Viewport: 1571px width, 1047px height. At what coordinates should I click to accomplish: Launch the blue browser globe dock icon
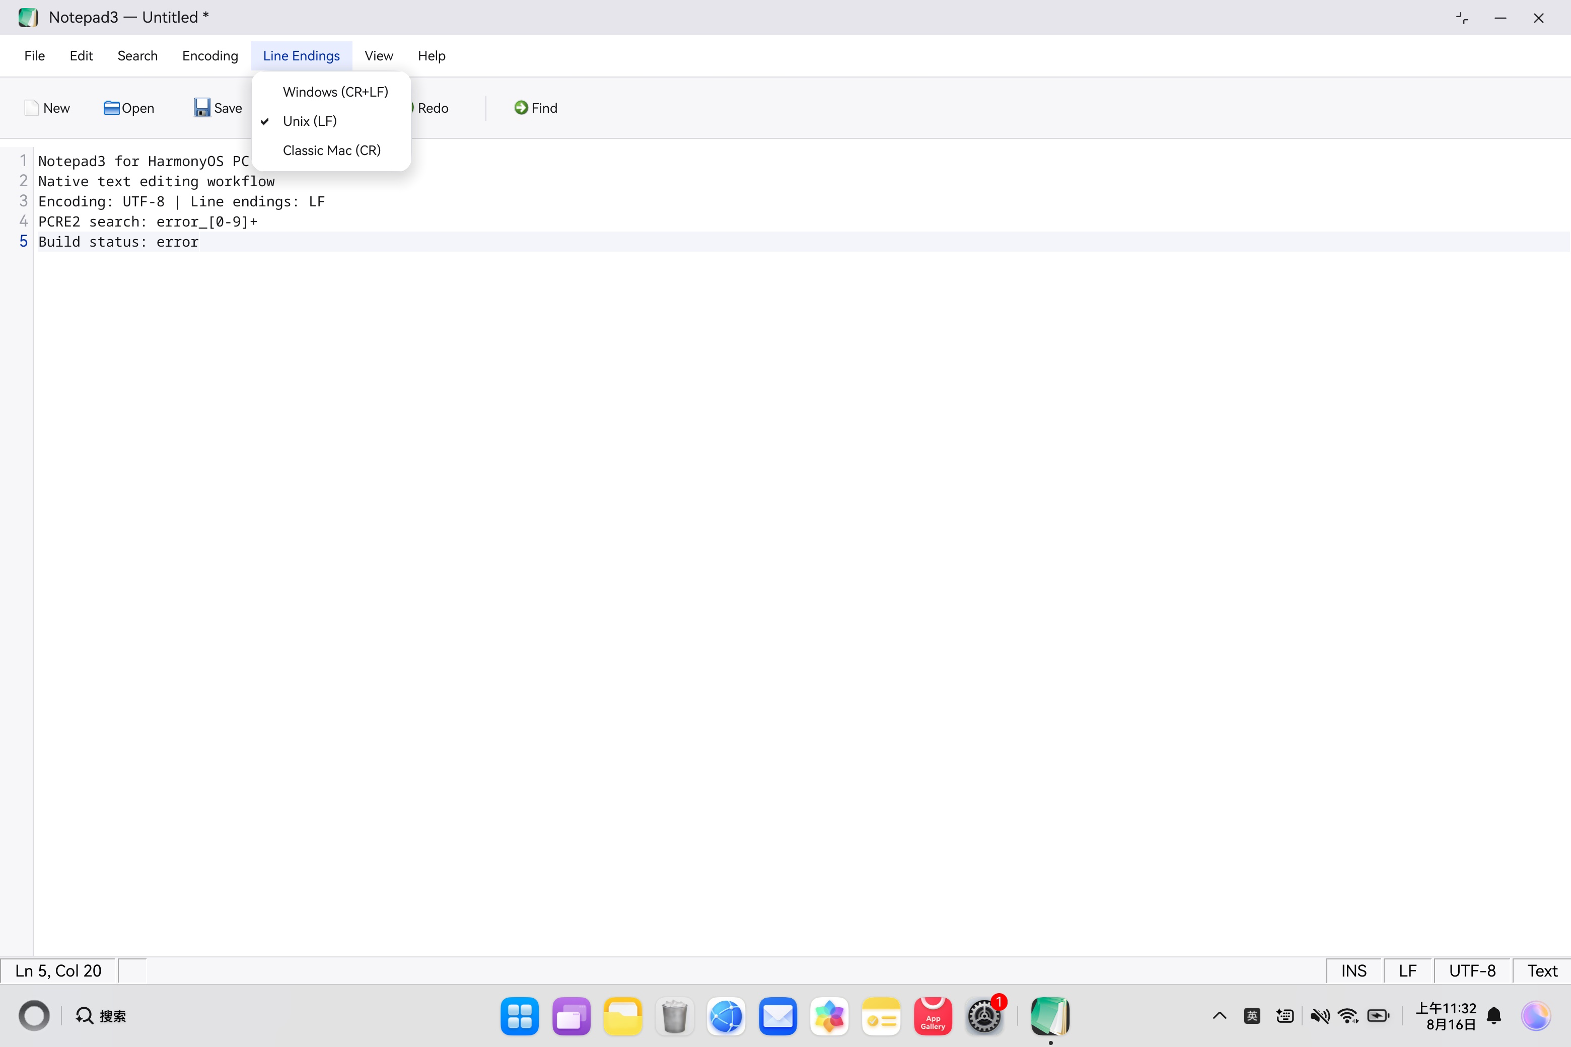tap(726, 1016)
